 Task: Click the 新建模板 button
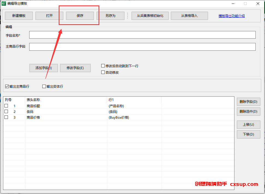(19, 16)
